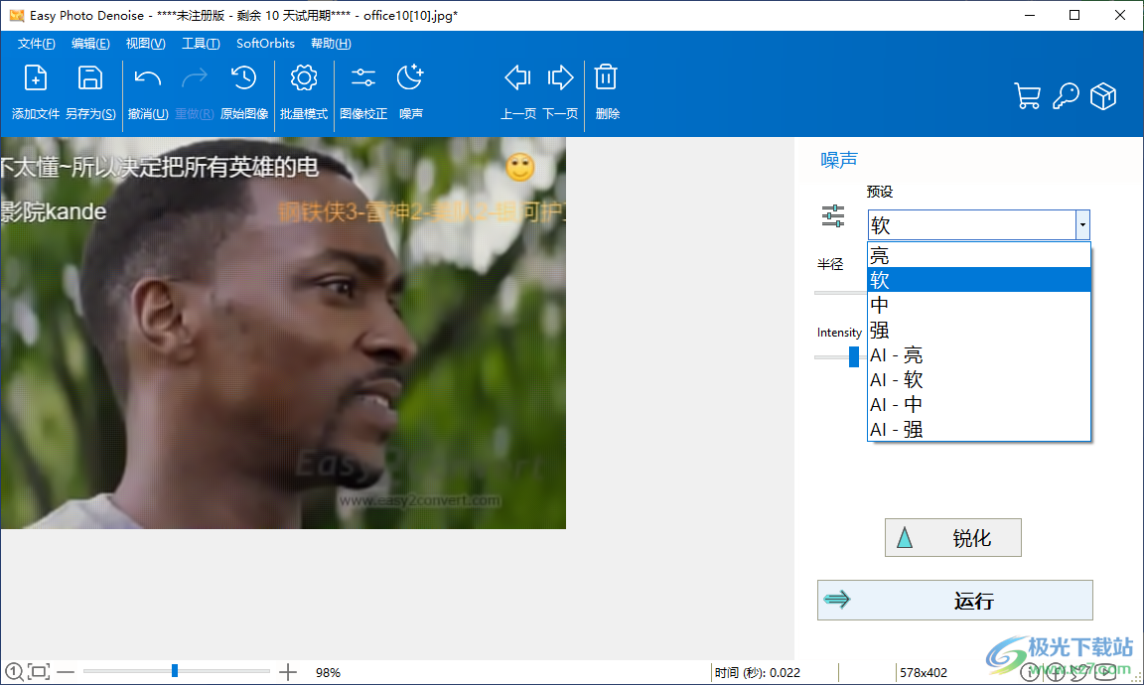Click the zoom out minus icon

coord(66,672)
